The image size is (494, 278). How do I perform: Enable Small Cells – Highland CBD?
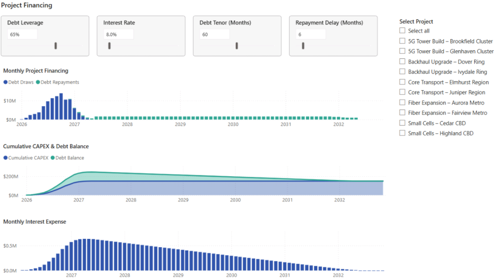pos(402,133)
